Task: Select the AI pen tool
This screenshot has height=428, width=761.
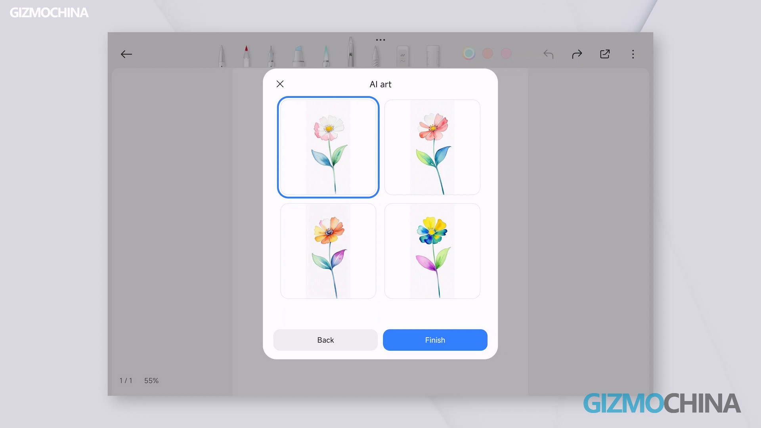Action: pos(350,52)
